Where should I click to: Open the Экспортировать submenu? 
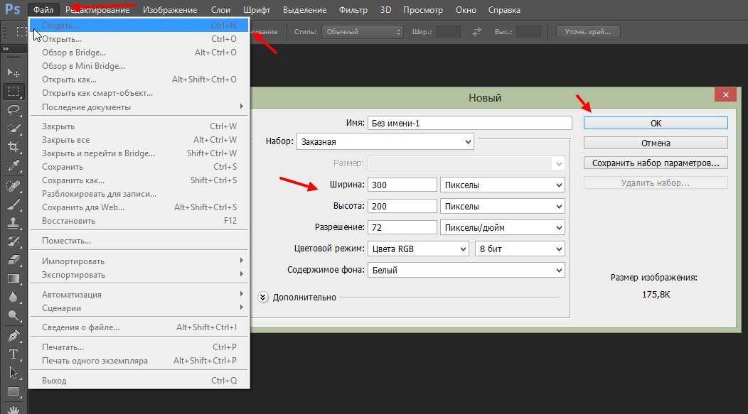point(139,275)
